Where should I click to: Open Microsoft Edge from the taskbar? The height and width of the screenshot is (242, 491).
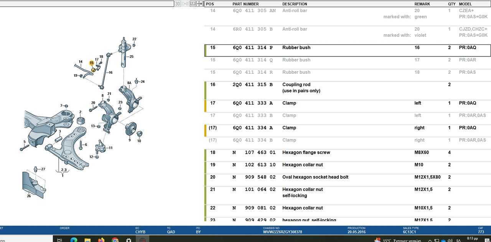[74, 240]
